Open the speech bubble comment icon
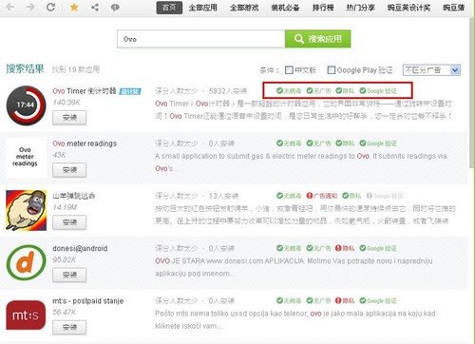Image resolution: width=475 pixels, height=344 pixels. (115, 8)
